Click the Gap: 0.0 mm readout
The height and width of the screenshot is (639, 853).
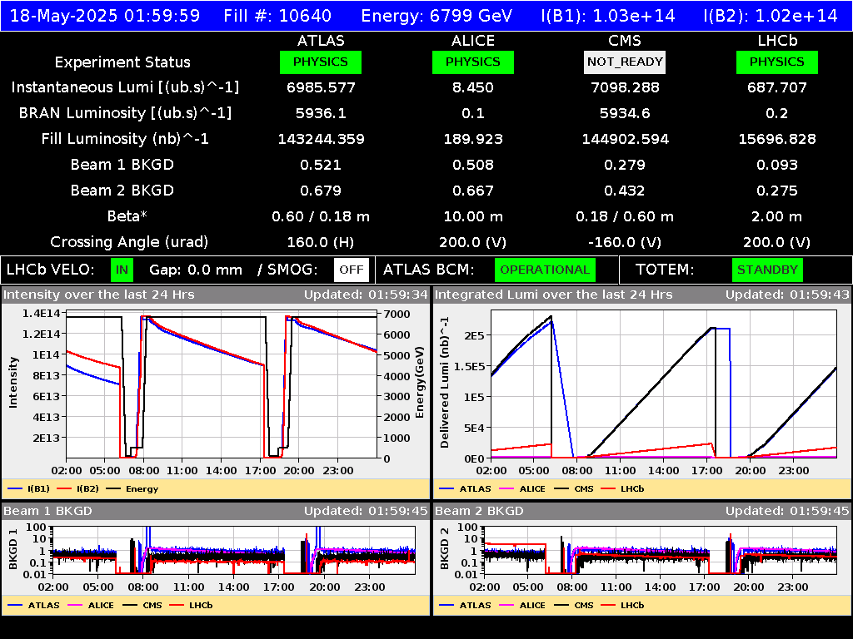(195, 270)
